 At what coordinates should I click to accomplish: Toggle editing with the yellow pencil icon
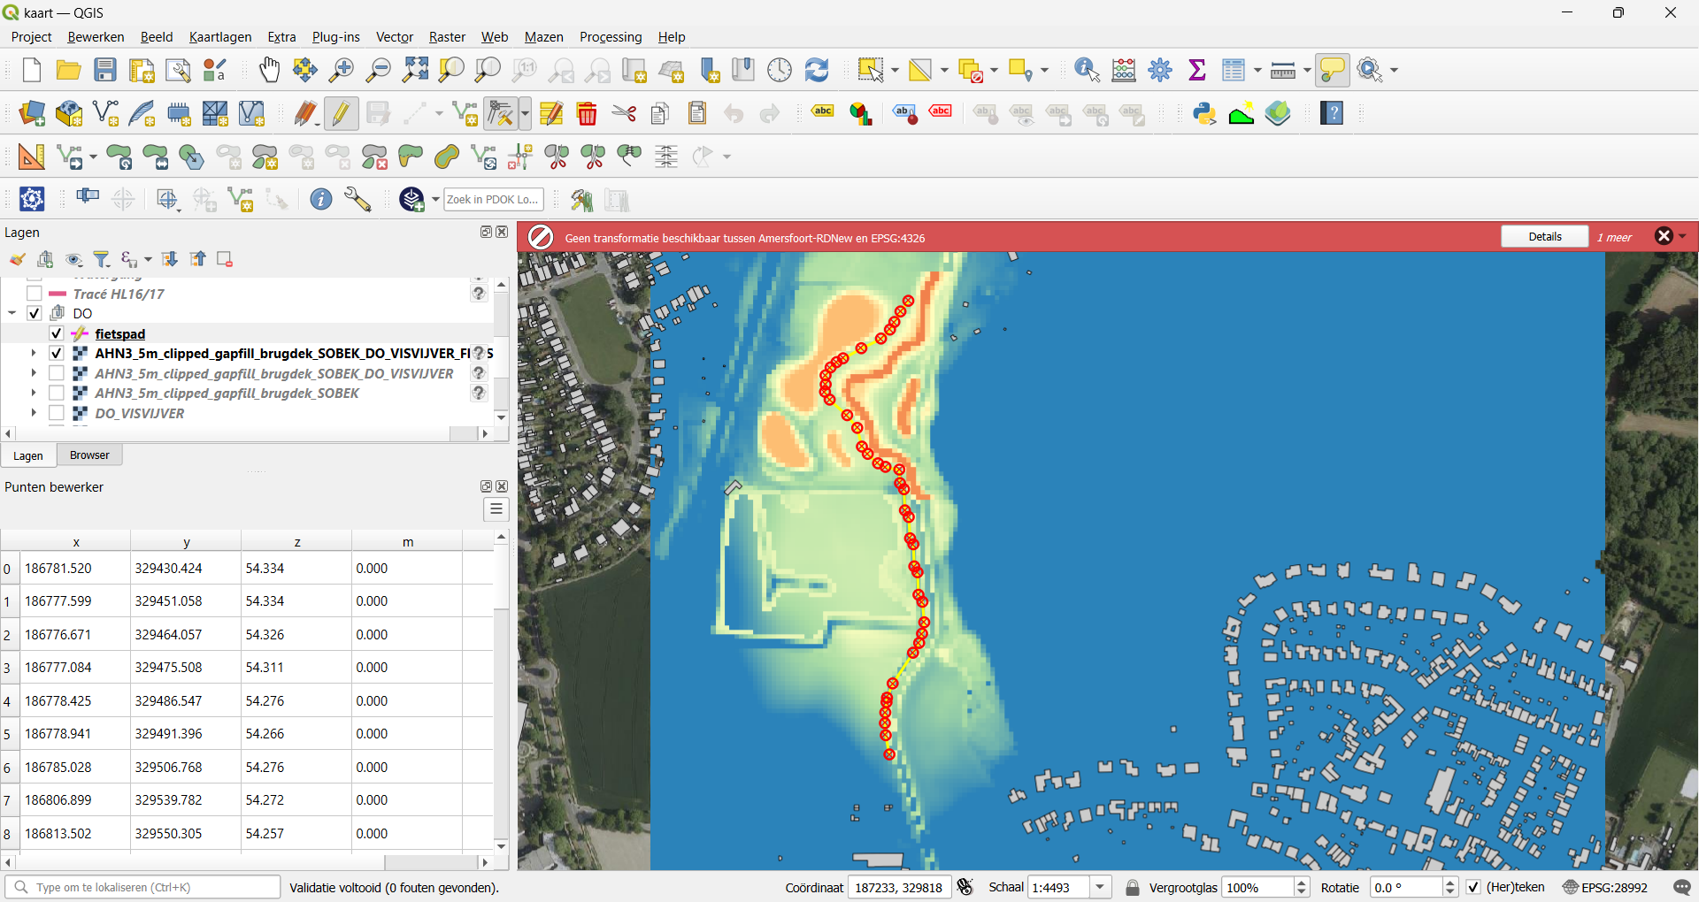coord(341,113)
